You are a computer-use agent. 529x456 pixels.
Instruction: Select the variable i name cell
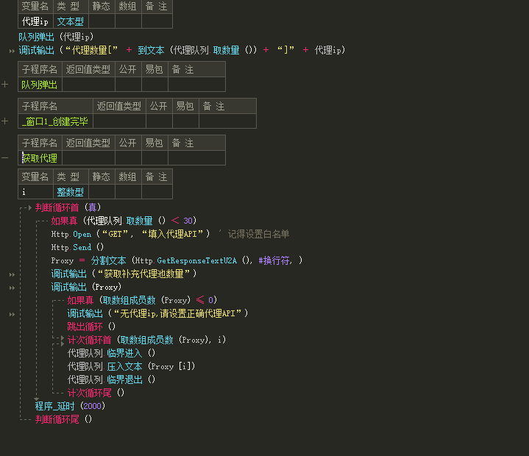tap(35, 192)
